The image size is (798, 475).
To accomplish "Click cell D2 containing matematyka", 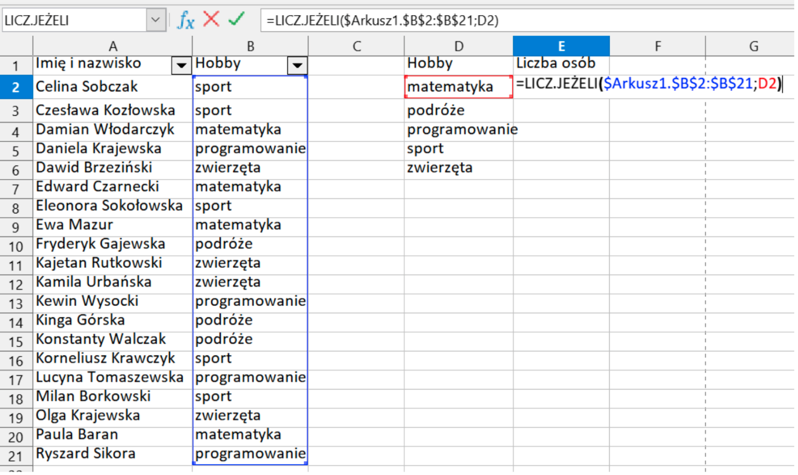I will pos(458,87).
